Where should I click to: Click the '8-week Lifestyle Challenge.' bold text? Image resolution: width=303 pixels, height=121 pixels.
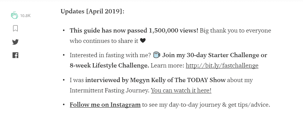coord(109,65)
